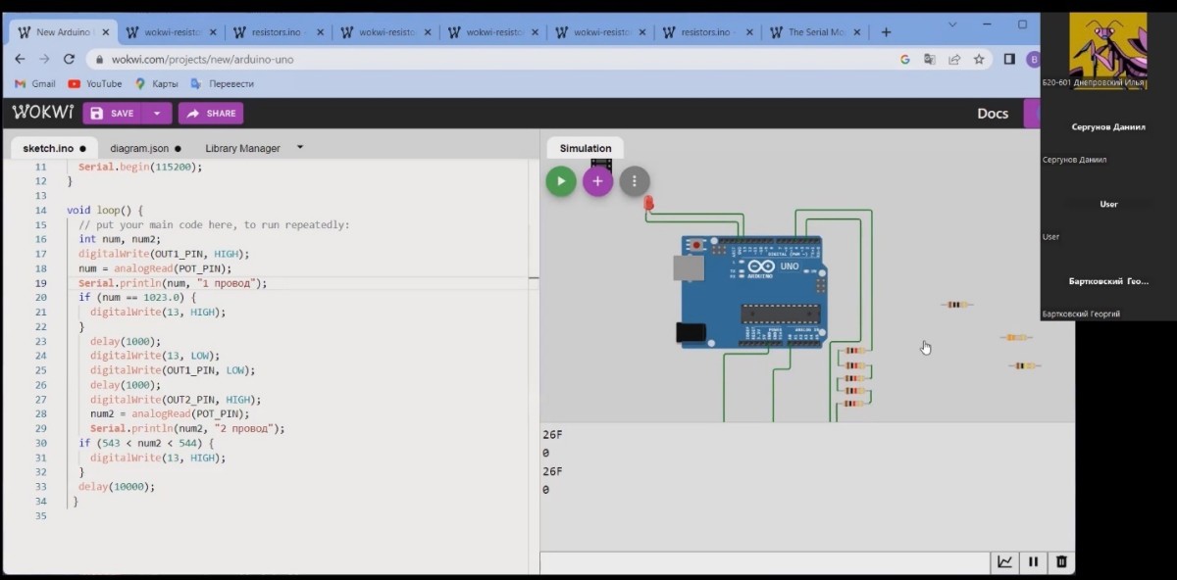Open the serial plotter chart icon
1177x580 pixels.
(x=1005, y=562)
